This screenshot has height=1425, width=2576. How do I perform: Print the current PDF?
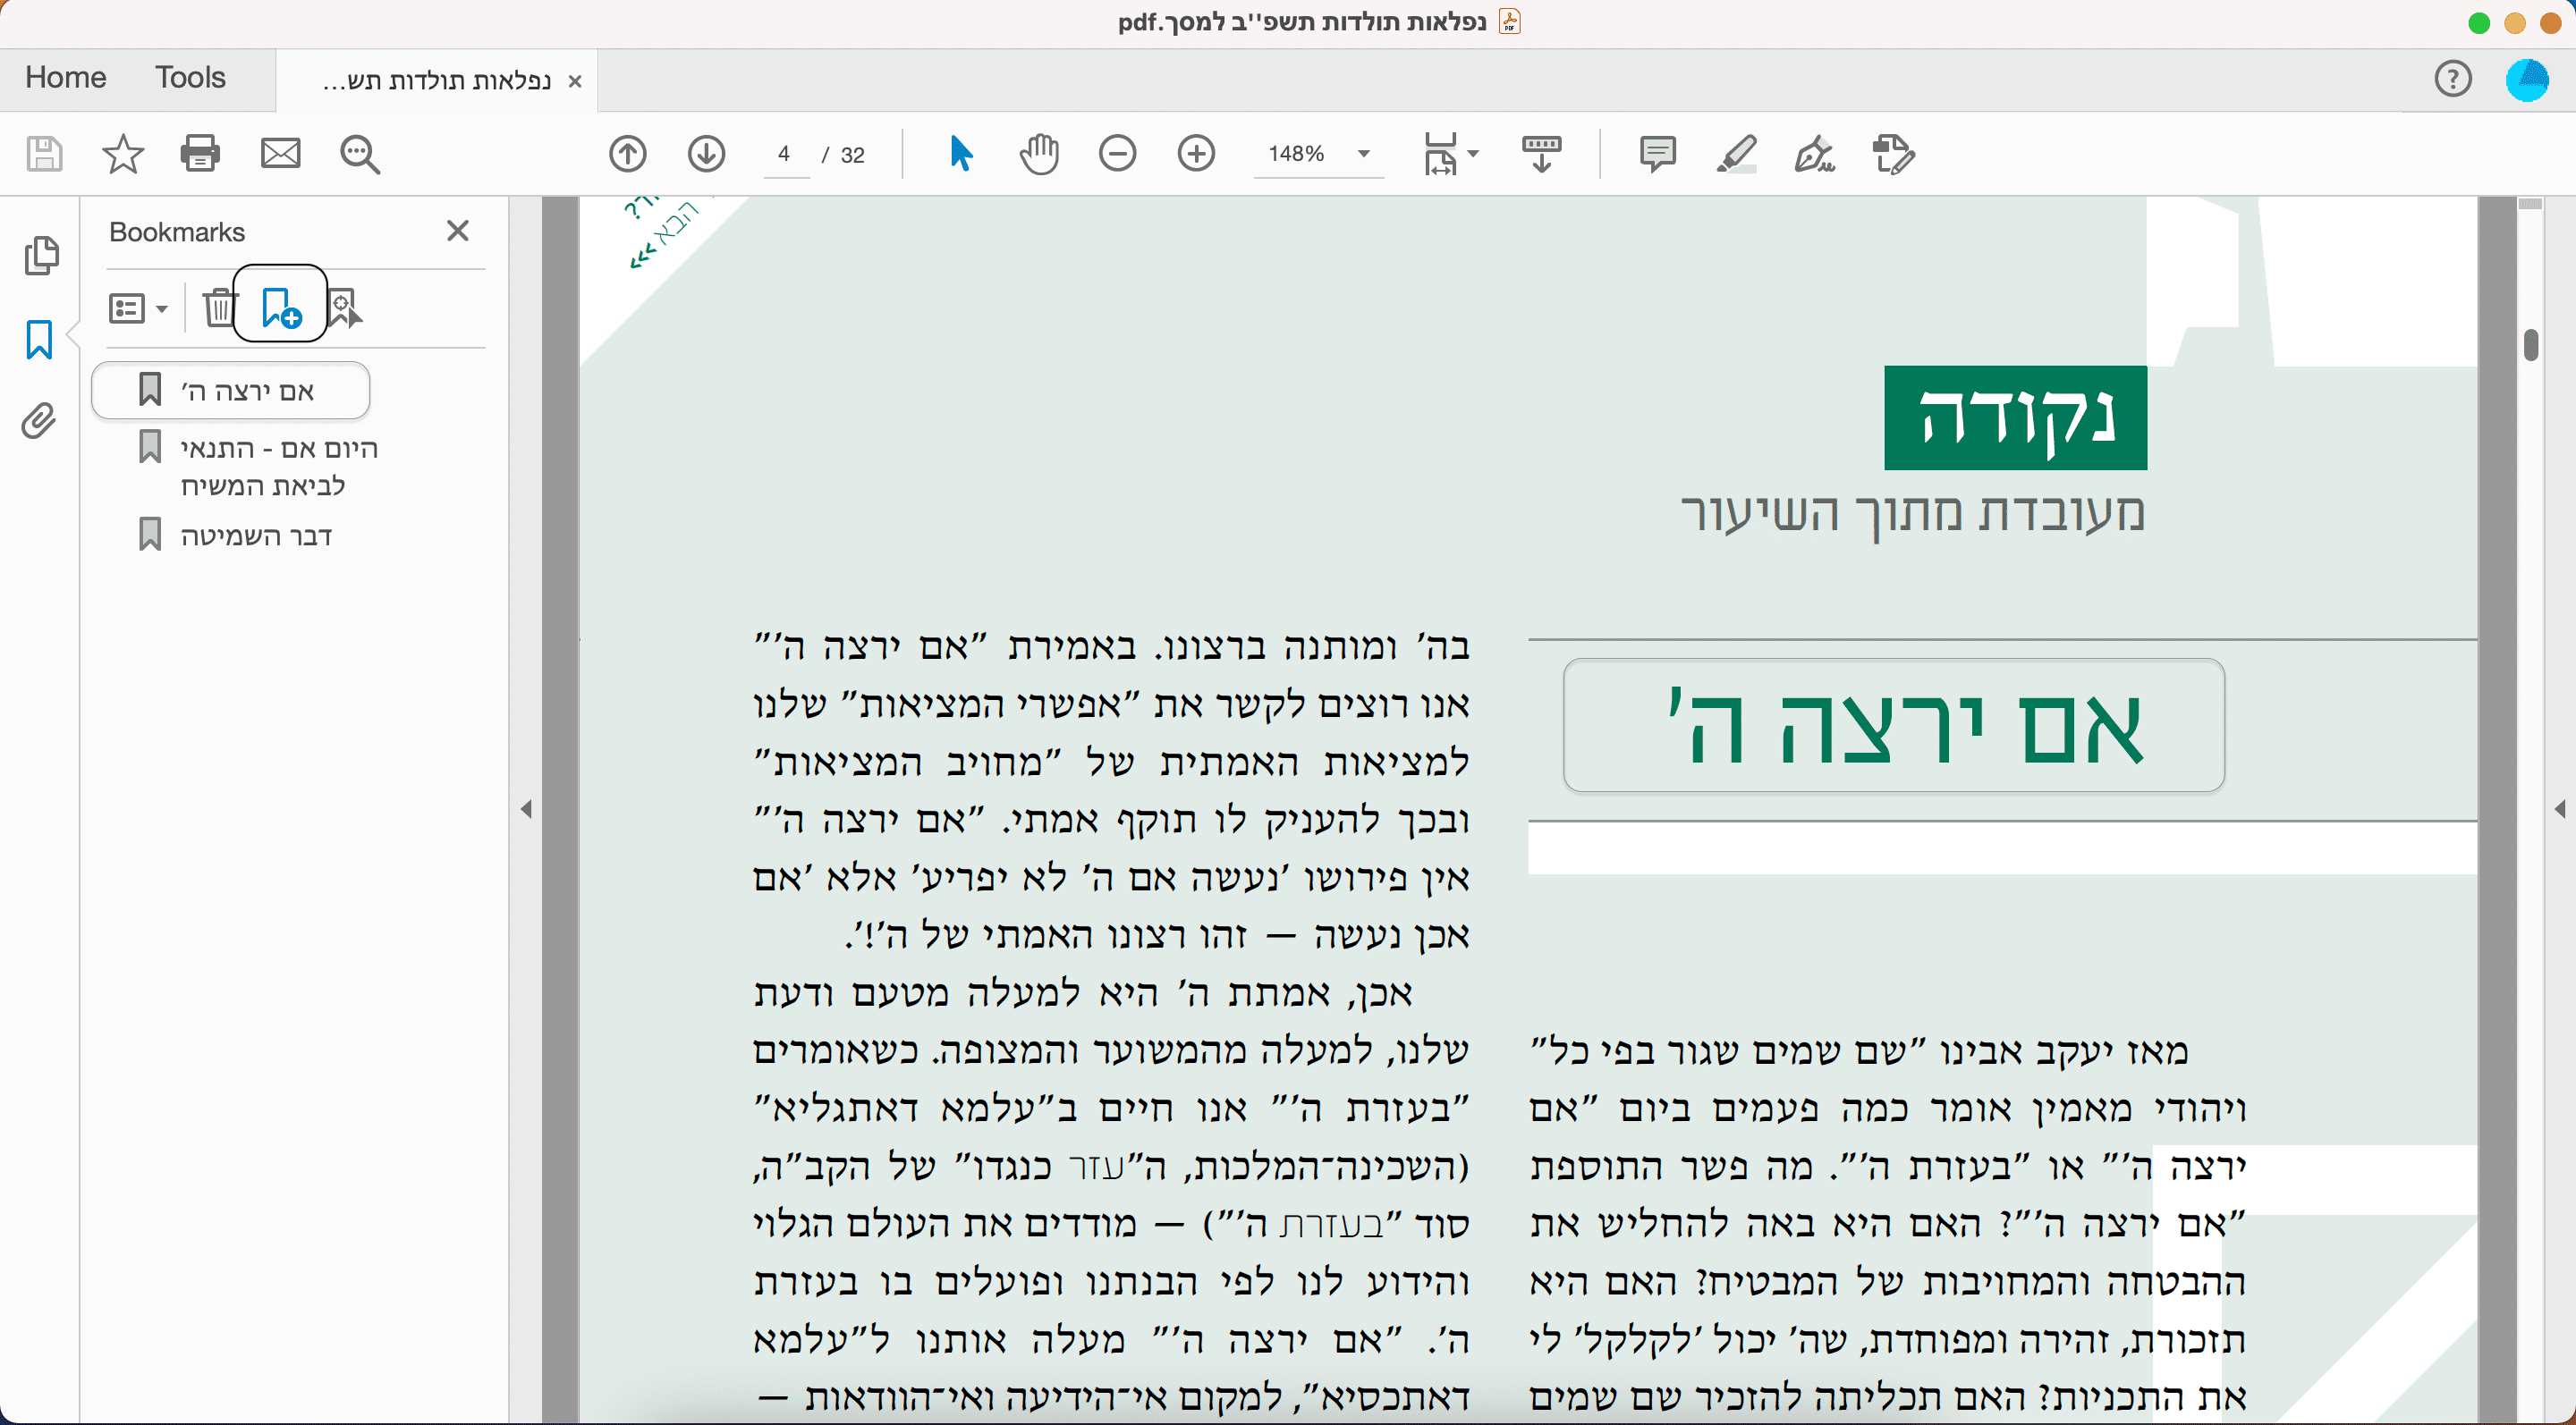pos(199,155)
